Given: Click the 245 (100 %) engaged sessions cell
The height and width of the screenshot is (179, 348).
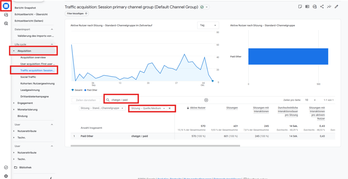Looking at the screenshot, I should tap(262, 136).
